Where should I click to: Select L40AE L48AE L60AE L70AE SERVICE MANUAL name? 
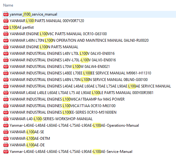90,86
